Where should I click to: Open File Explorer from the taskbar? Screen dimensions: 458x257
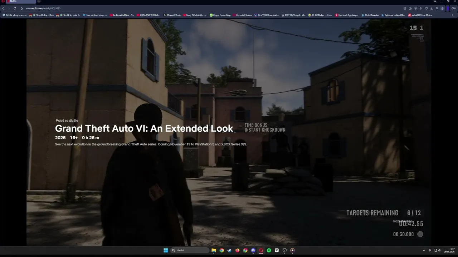[x=214, y=250]
